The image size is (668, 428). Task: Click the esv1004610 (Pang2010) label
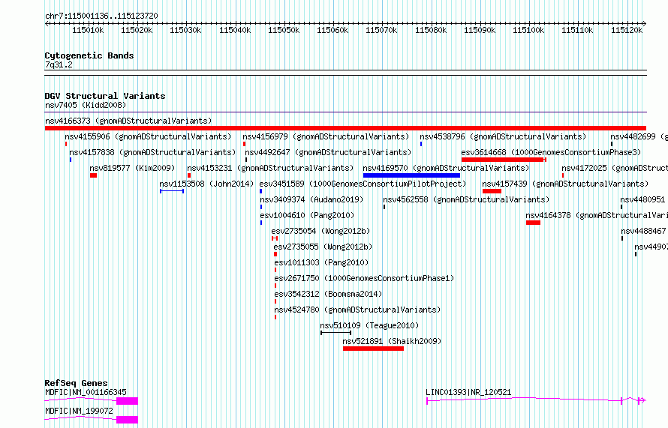pyautogui.click(x=307, y=215)
